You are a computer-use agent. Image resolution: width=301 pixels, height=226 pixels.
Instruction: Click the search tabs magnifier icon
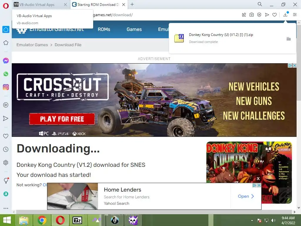coord(260,4)
